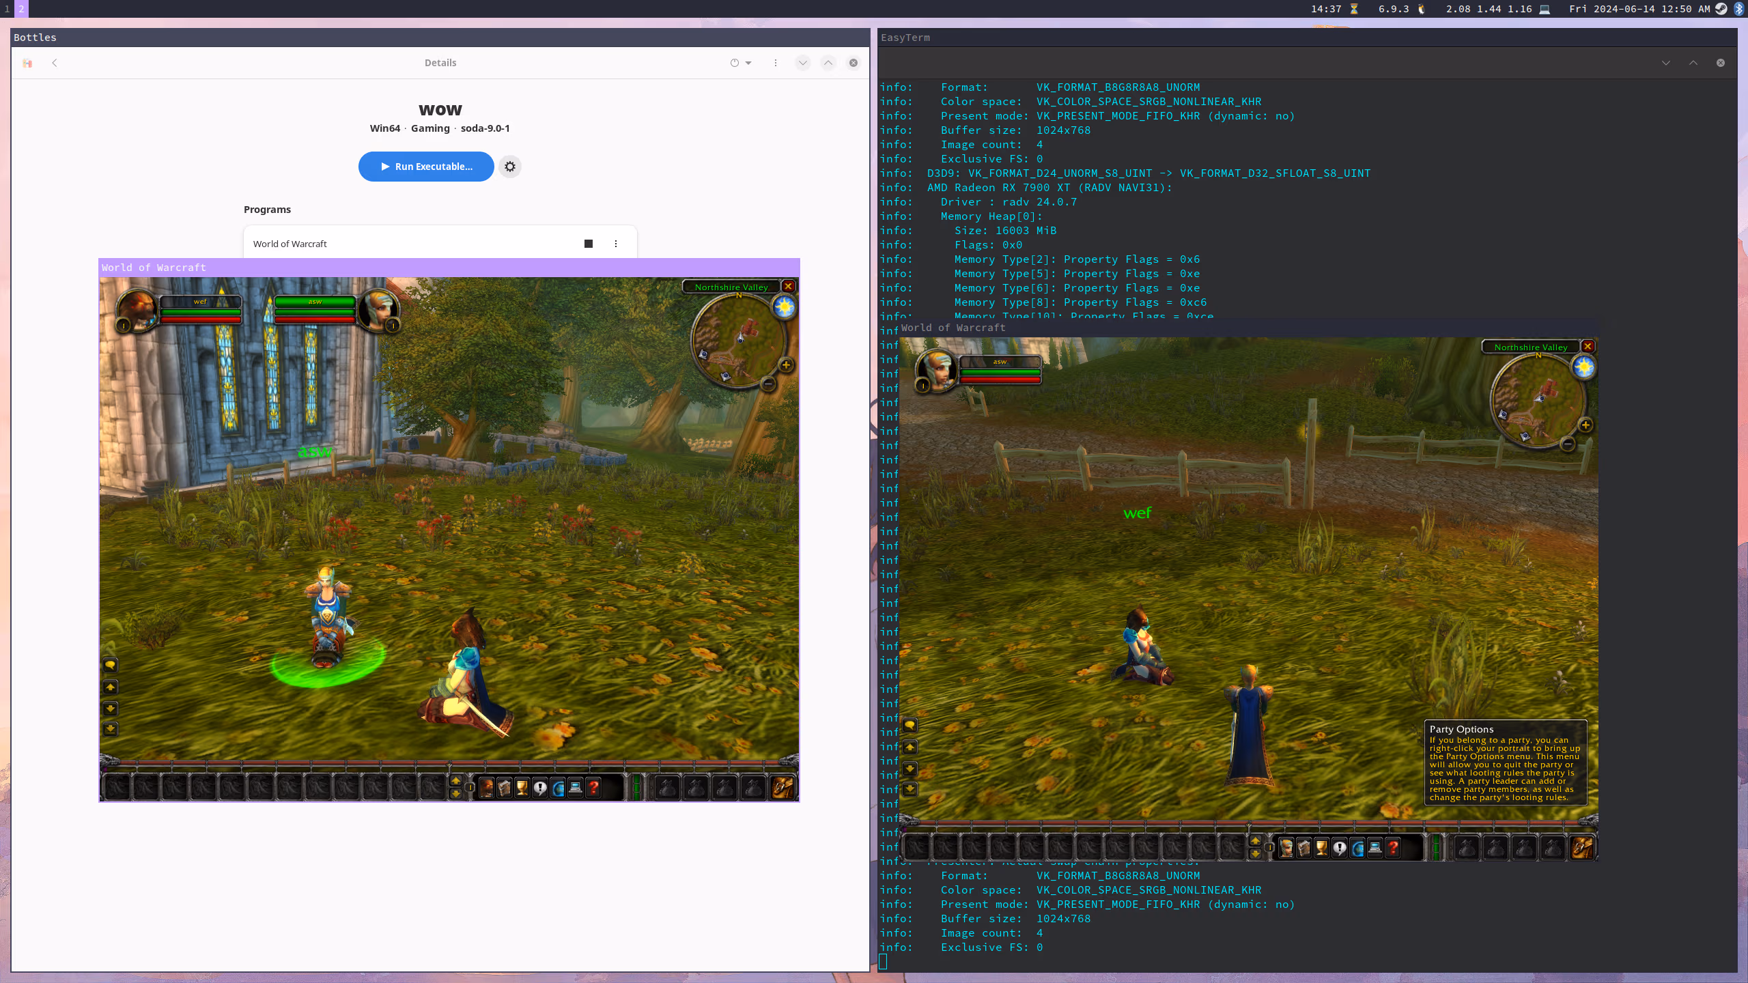Click the first empty action slot in left WoW window
The height and width of the screenshot is (983, 1748).
(117, 788)
